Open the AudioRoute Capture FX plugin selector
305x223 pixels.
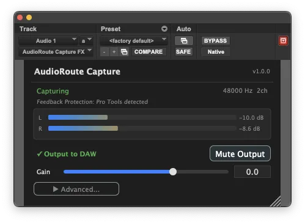click(56, 52)
